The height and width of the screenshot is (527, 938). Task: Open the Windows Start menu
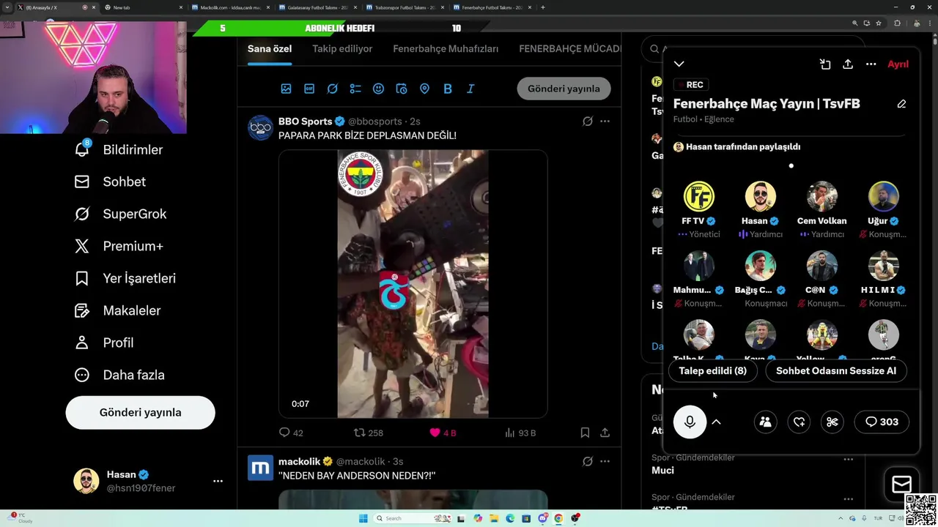pos(363,518)
